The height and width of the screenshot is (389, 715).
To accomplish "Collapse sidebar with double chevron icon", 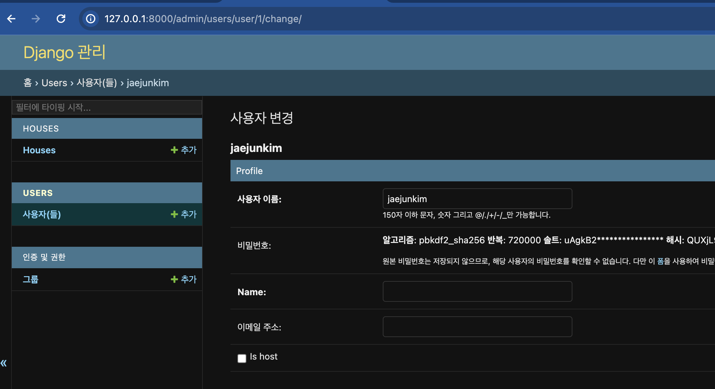I will pyautogui.click(x=4, y=363).
